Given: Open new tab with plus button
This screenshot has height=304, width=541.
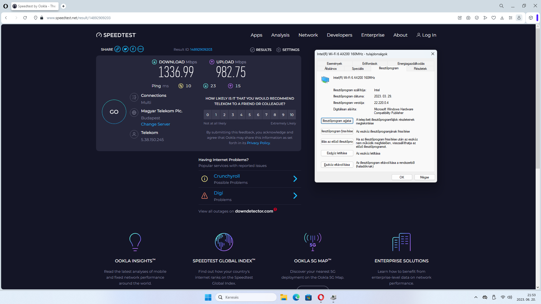Looking at the screenshot, I should pyautogui.click(x=63, y=6).
